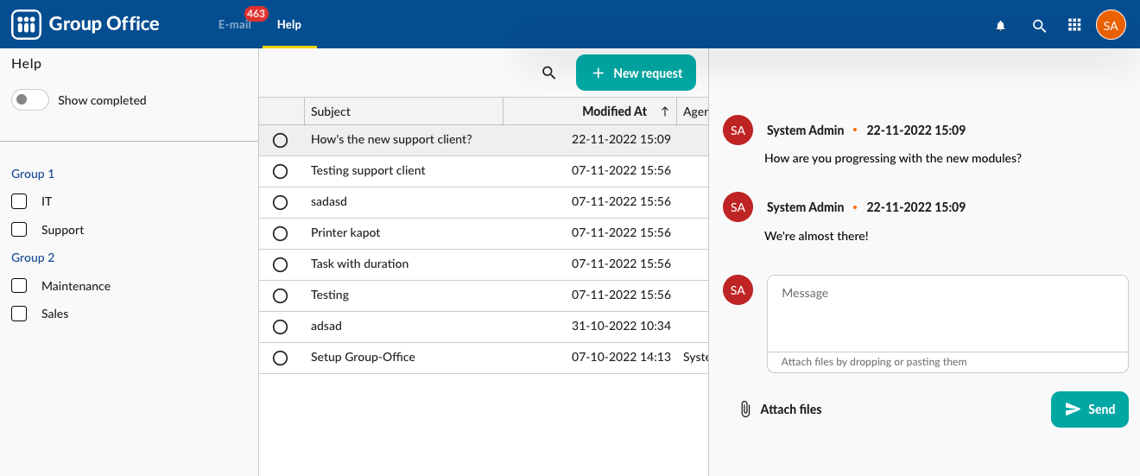Click the Group Office logo icon
Viewport: 1140px width, 476px height.
click(26, 24)
